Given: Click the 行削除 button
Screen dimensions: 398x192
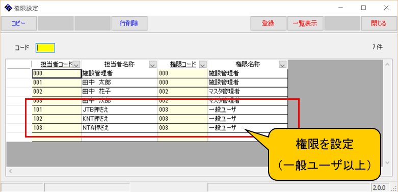Looking at the screenshot, I should pyautogui.click(x=129, y=23).
